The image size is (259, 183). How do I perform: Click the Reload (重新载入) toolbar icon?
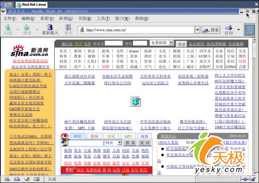pos(50,27)
